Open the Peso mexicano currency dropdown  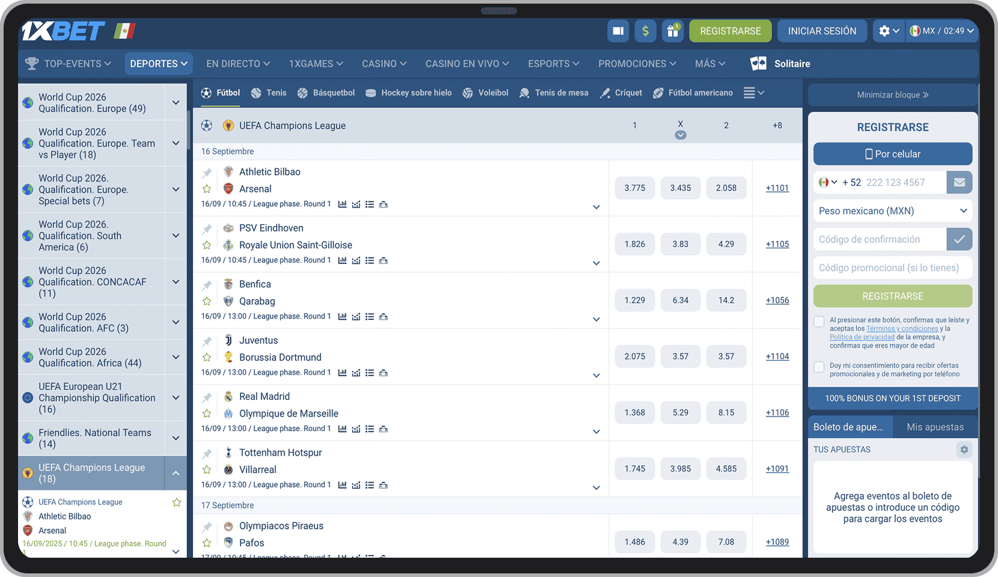893,211
